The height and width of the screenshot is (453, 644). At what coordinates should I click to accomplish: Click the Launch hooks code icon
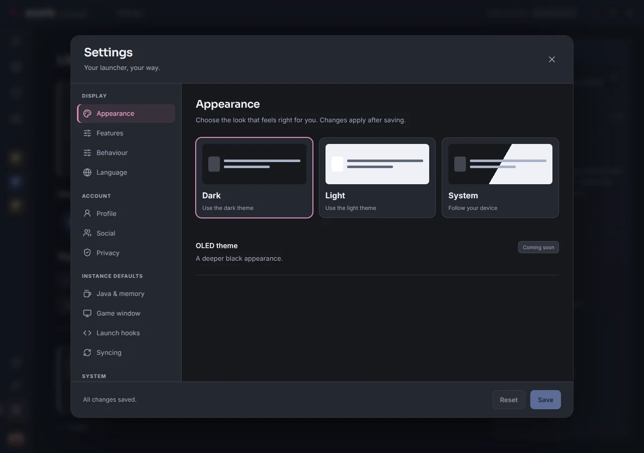tap(87, 333)
